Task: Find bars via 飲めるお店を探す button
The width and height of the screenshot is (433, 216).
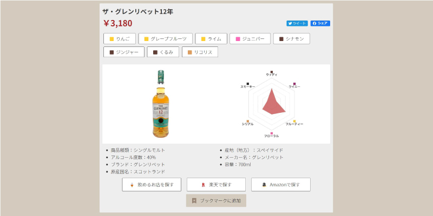Action: 152,185
